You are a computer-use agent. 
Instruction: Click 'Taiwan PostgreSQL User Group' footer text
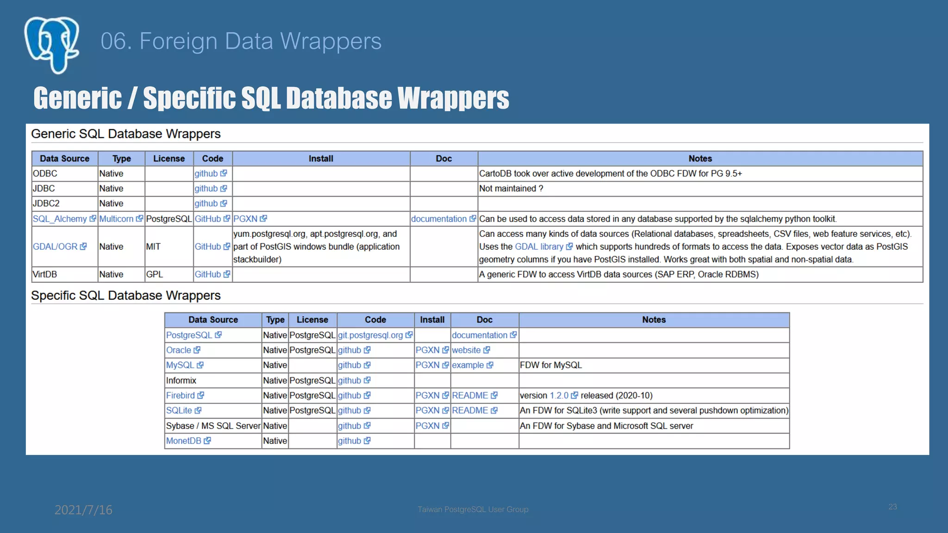coord(473,509)
